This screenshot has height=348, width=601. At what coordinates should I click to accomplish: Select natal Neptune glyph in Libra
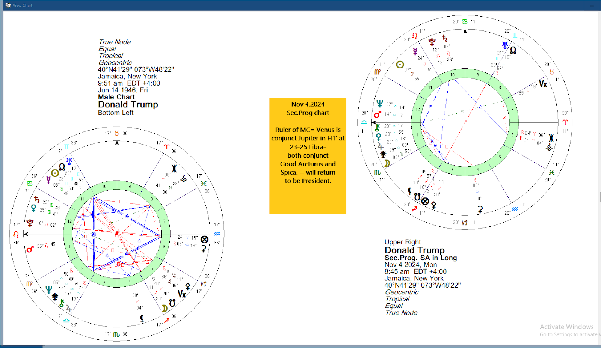49,289
